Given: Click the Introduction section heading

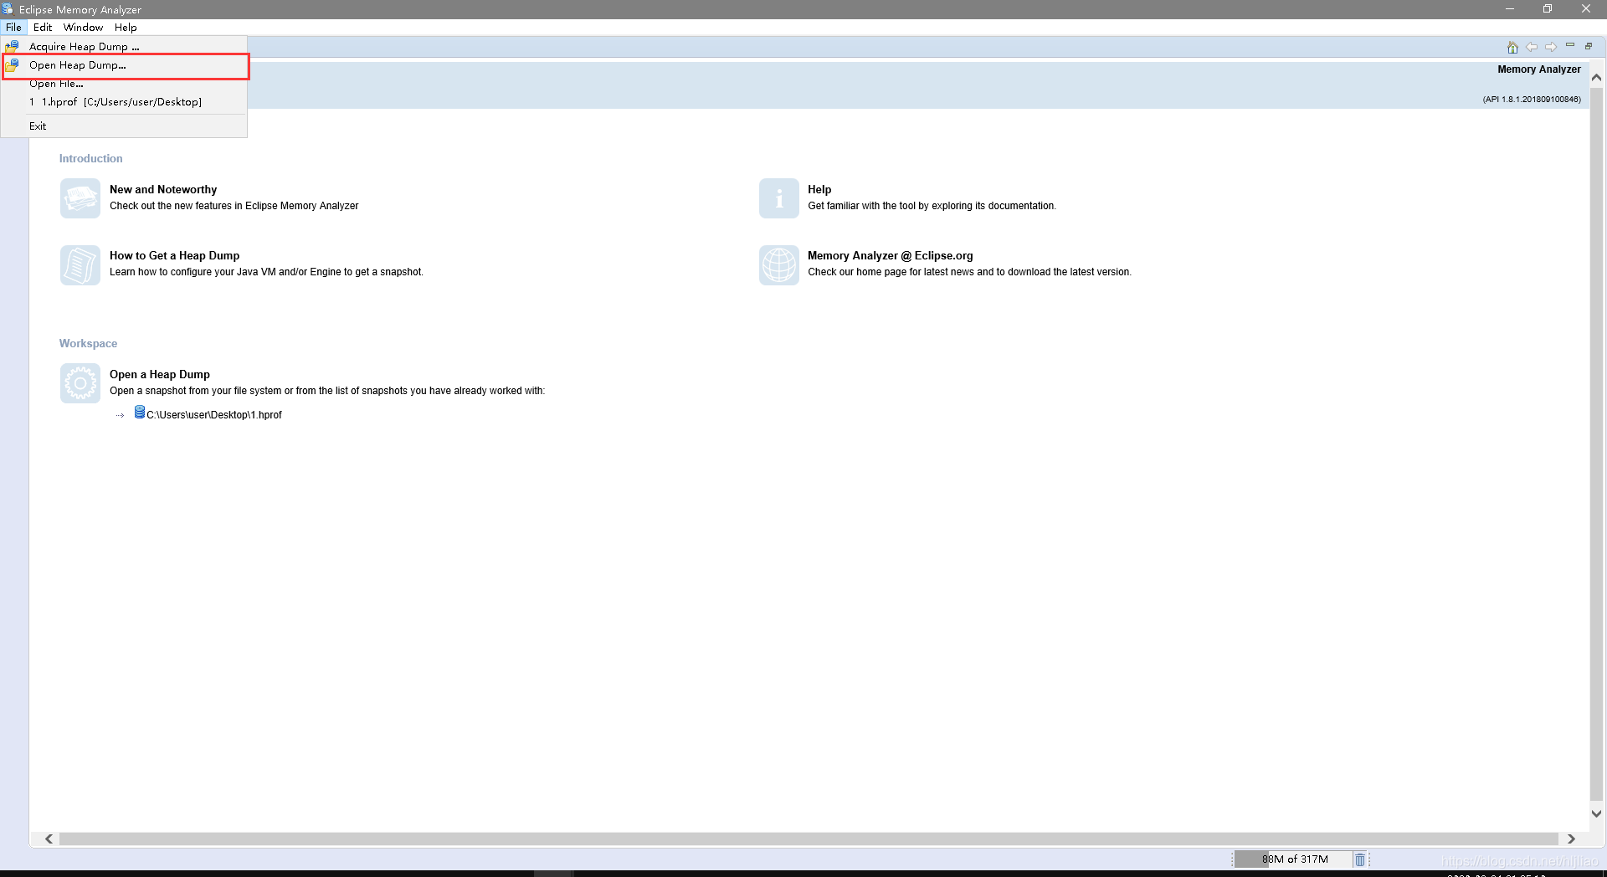Looking at the screenshot, I should pyautogui.click(x=90, y=159).
